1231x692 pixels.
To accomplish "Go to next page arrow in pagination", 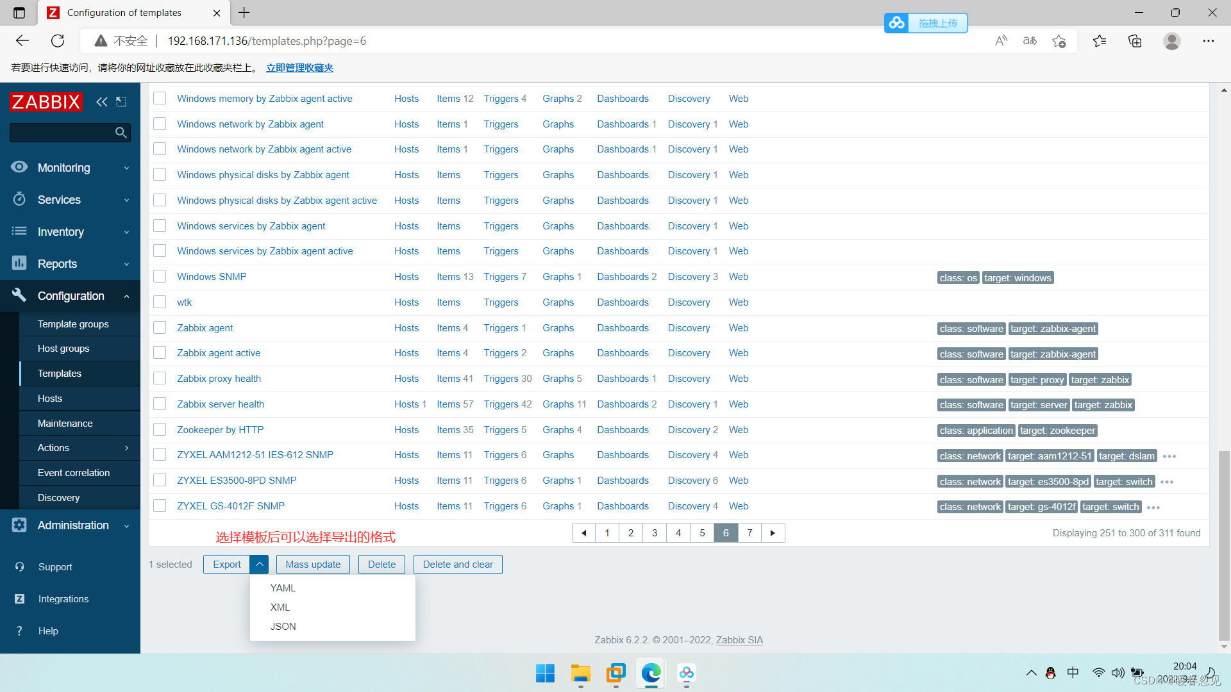I will pos(773,533).
